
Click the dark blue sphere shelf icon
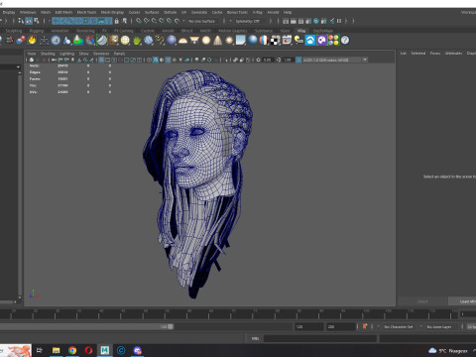[x=172, y=40]
